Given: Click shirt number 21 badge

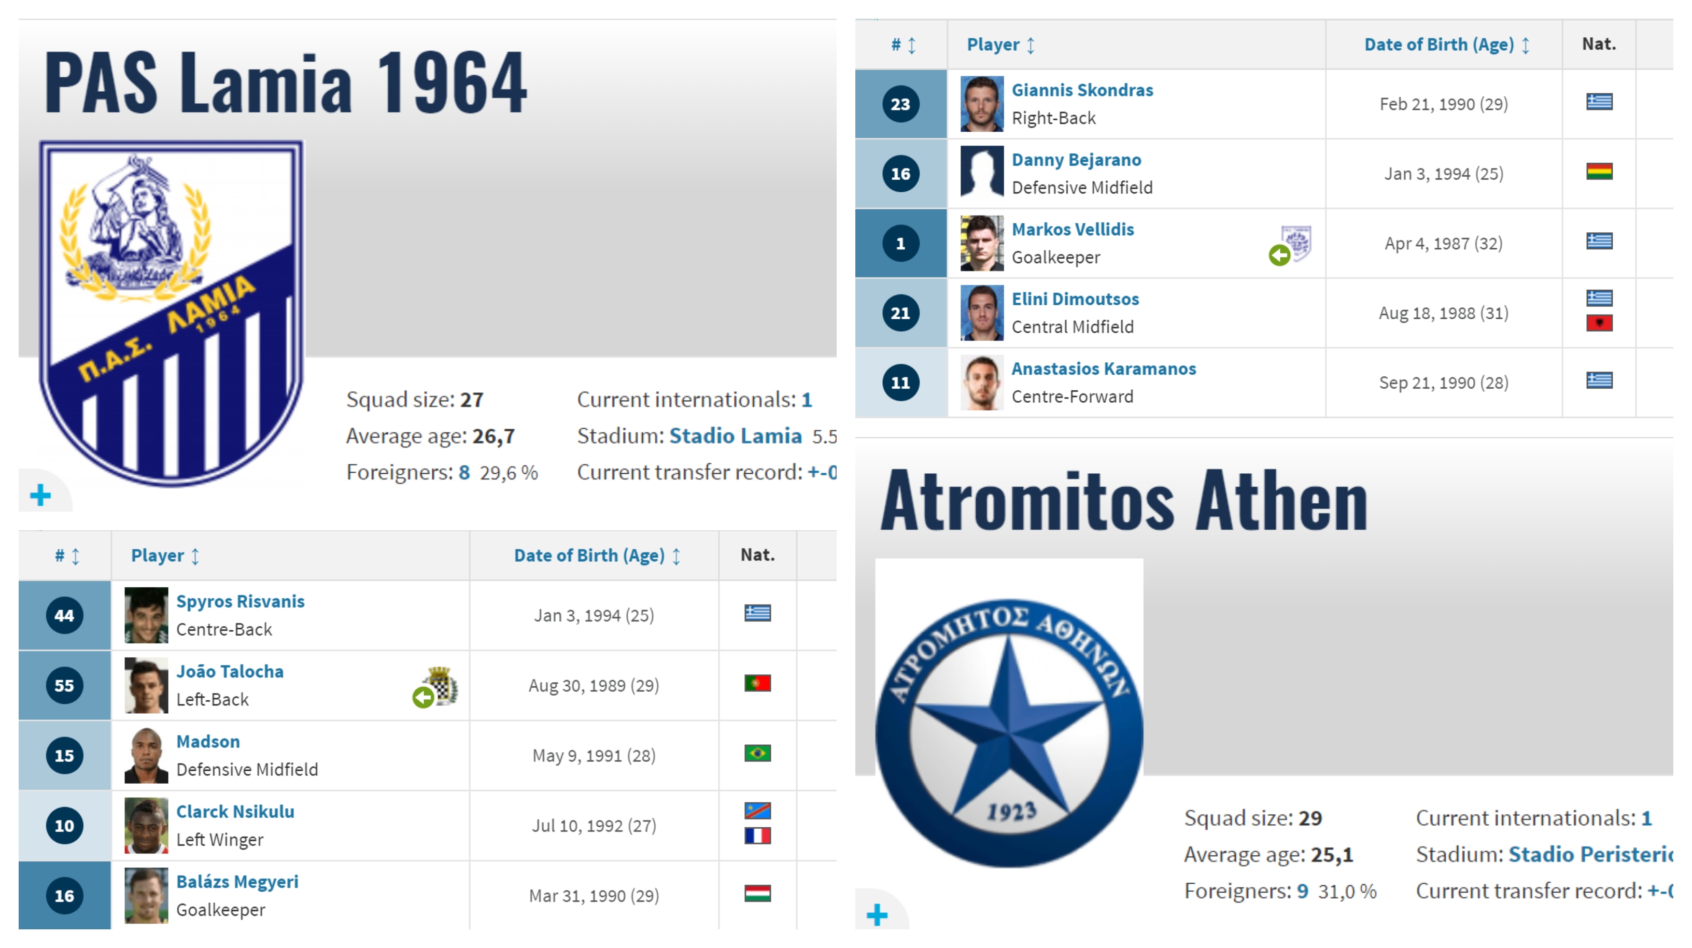Looking at the screenshot, I should tap(900, 313).
